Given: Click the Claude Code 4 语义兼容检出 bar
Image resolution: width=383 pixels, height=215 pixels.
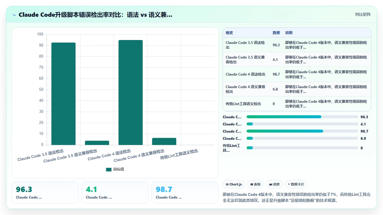Looking at the screenshot, I should [x=164, y=141].
